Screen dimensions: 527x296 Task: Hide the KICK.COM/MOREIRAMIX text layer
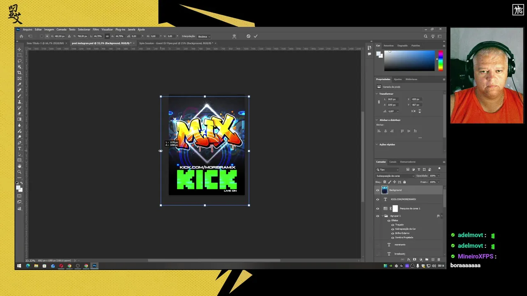(x=378, y=199)
